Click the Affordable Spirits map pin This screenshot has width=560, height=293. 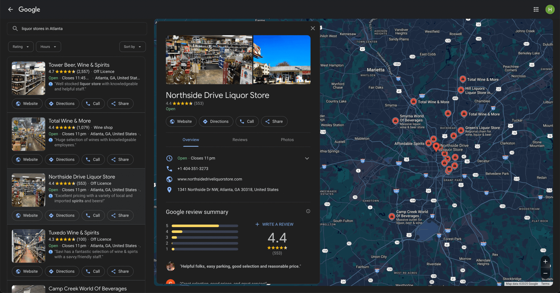click(428, 143)
